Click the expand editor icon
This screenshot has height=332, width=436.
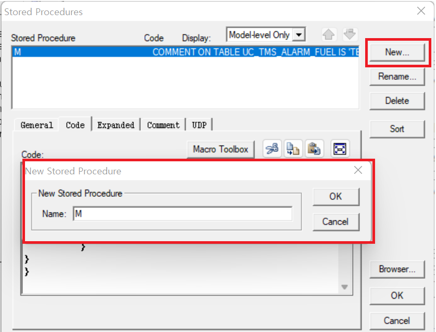[x=340, y=149]
